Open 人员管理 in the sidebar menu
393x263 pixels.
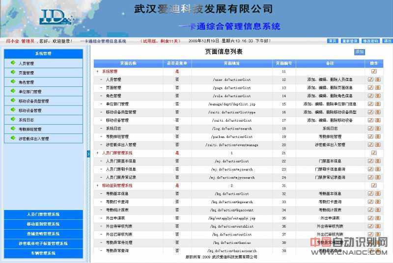(x=27, y=64)
